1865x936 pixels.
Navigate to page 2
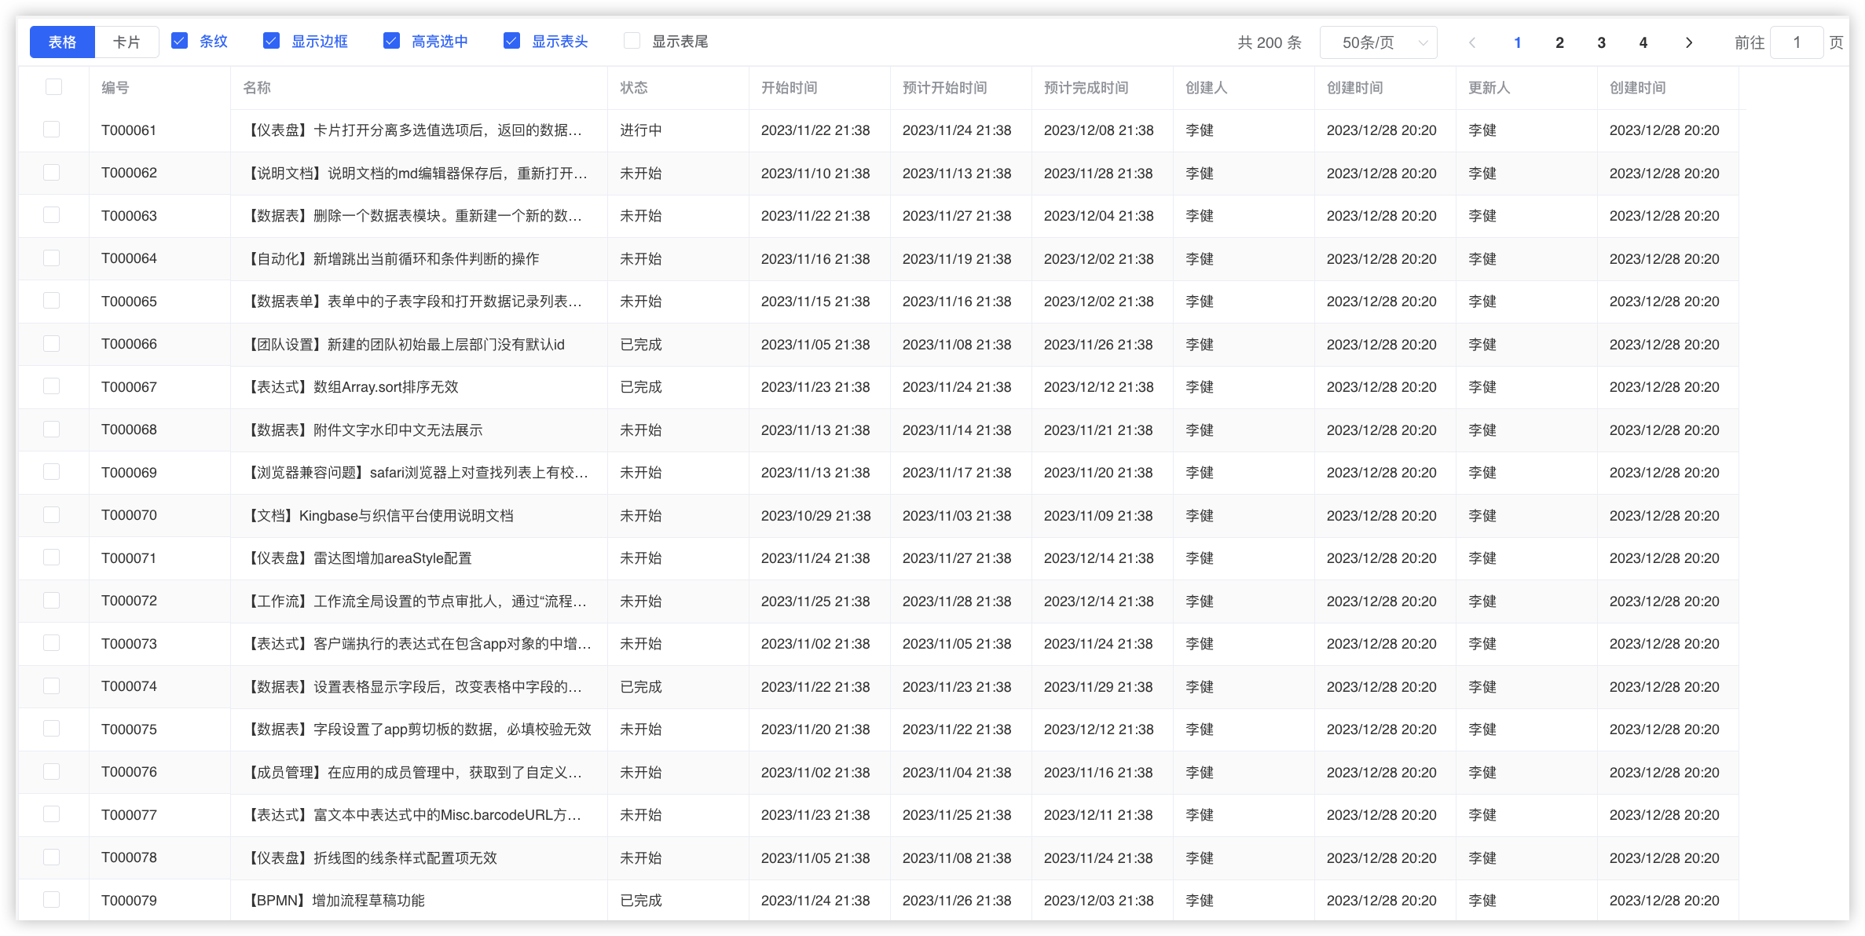tap(1559, 42)
